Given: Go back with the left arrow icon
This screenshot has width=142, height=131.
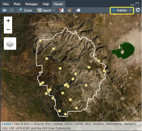Looking at the screenshot, I should click(x=5, y=10).
